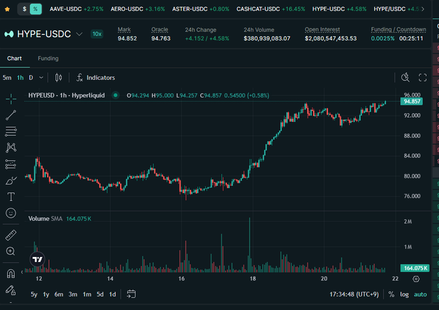This screenshot has width=439, height=310.
Task: Click the Open Interest label
Action: (322, 30)
